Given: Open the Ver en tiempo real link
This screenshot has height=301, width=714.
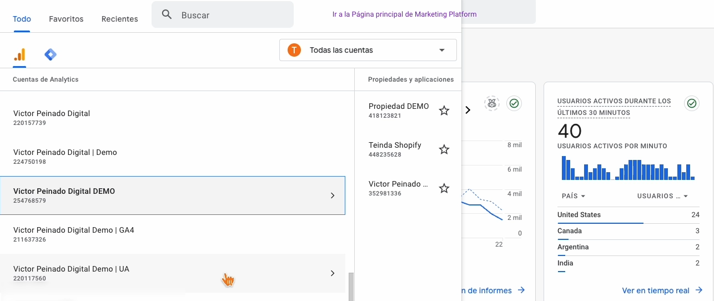Looking at the screenshot, I should click(x=656, y=290).
